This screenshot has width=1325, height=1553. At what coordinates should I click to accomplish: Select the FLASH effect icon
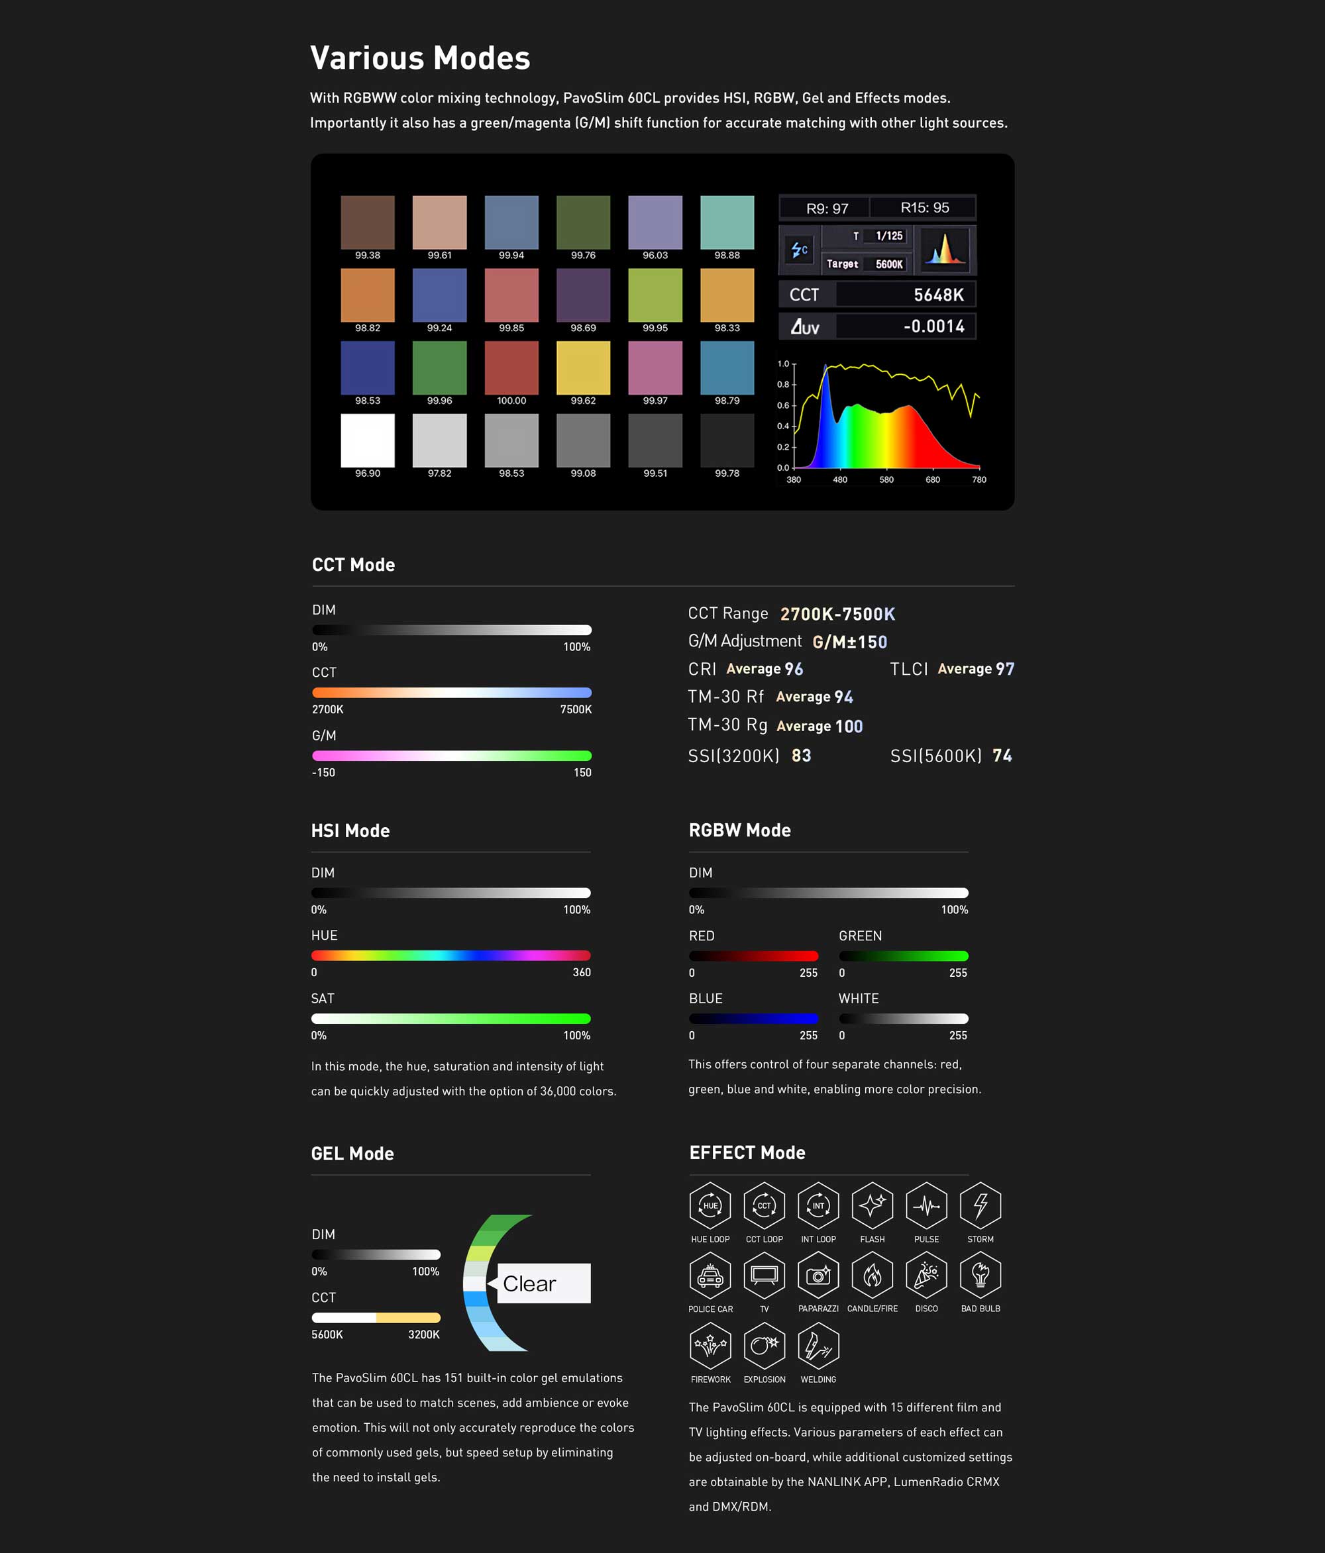(872, 1205)
